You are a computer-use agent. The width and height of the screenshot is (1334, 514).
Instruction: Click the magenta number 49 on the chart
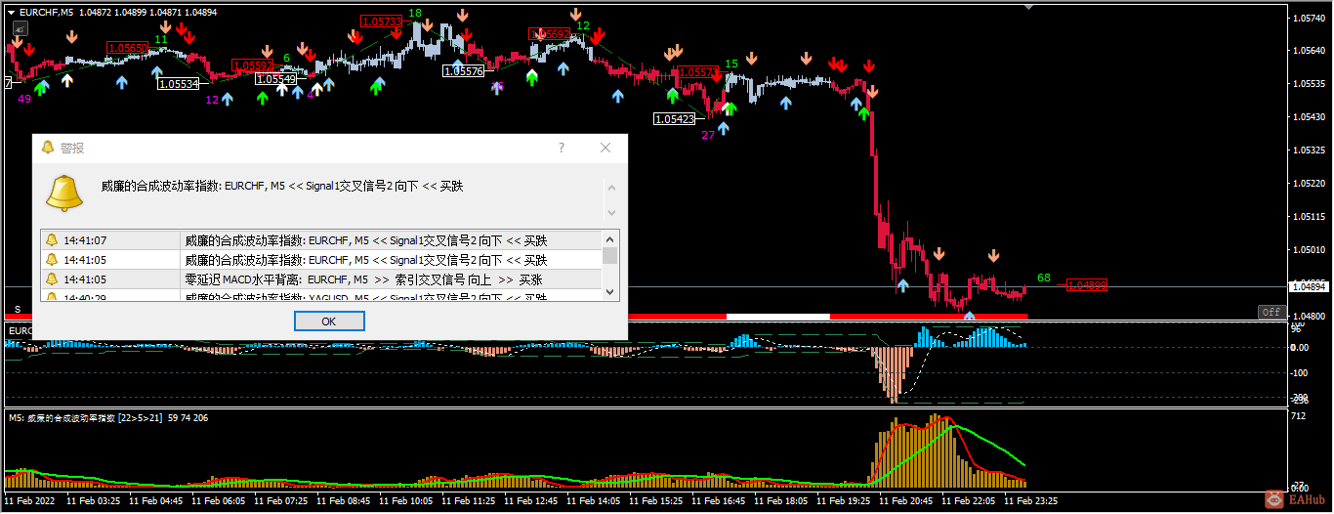[24, 99]
